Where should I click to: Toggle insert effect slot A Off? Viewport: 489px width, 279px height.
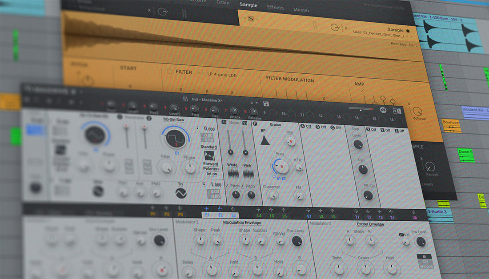point(306,126)
